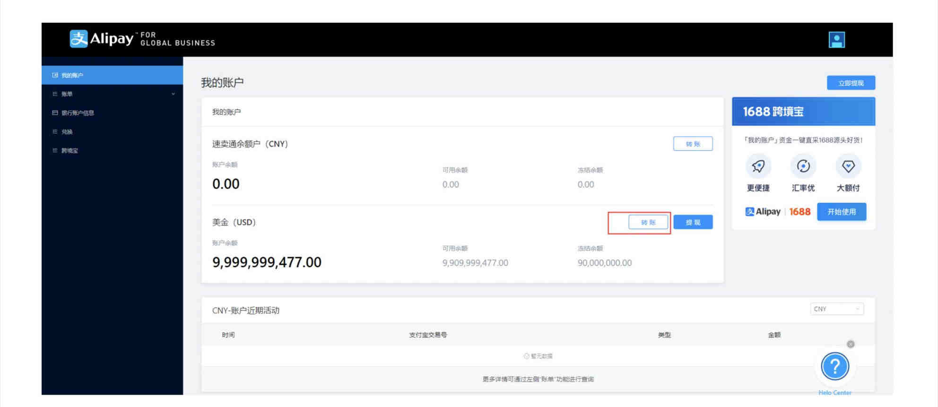Close the Help Center floating widget
The width and height of the screenshot is (938, 407).
(851, 344)
